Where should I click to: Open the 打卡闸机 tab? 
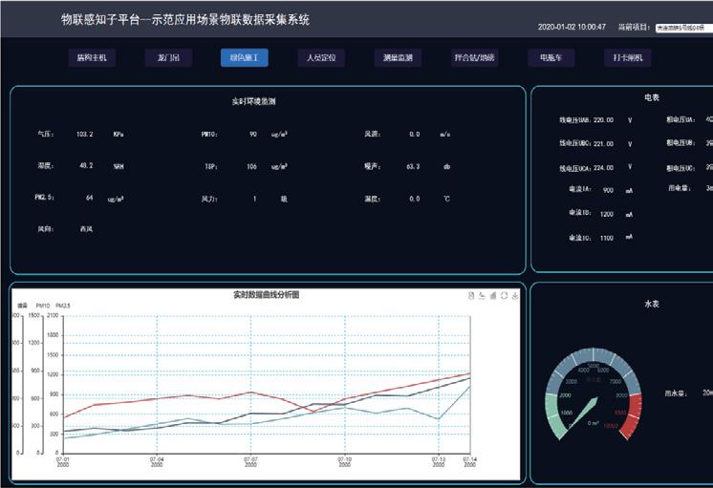pos(628,57)
